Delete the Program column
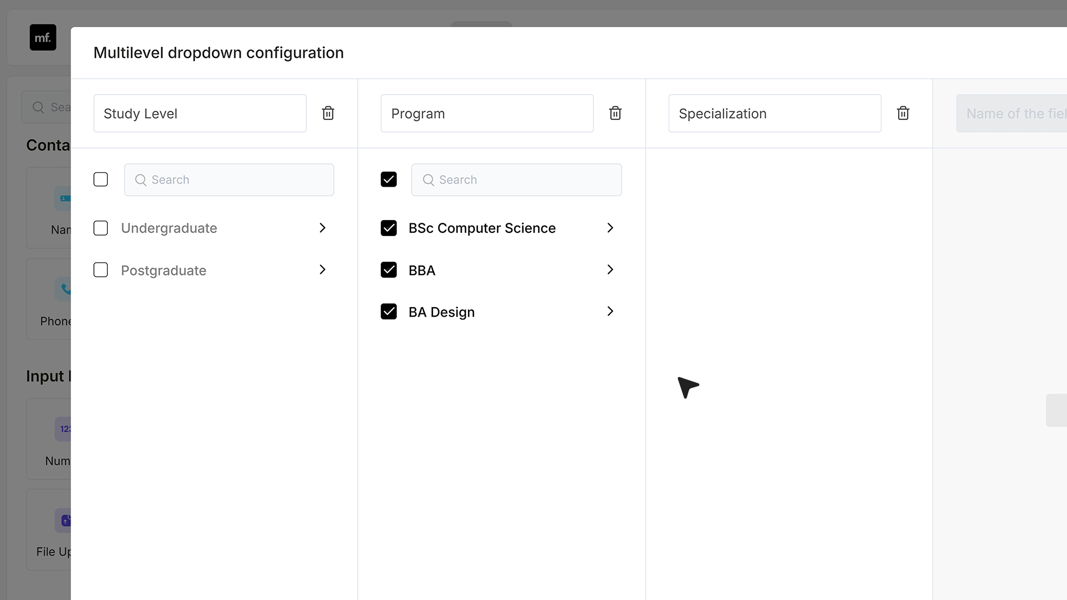The height and width of the screenshot is (600, 1067). (x=615, y=113)
